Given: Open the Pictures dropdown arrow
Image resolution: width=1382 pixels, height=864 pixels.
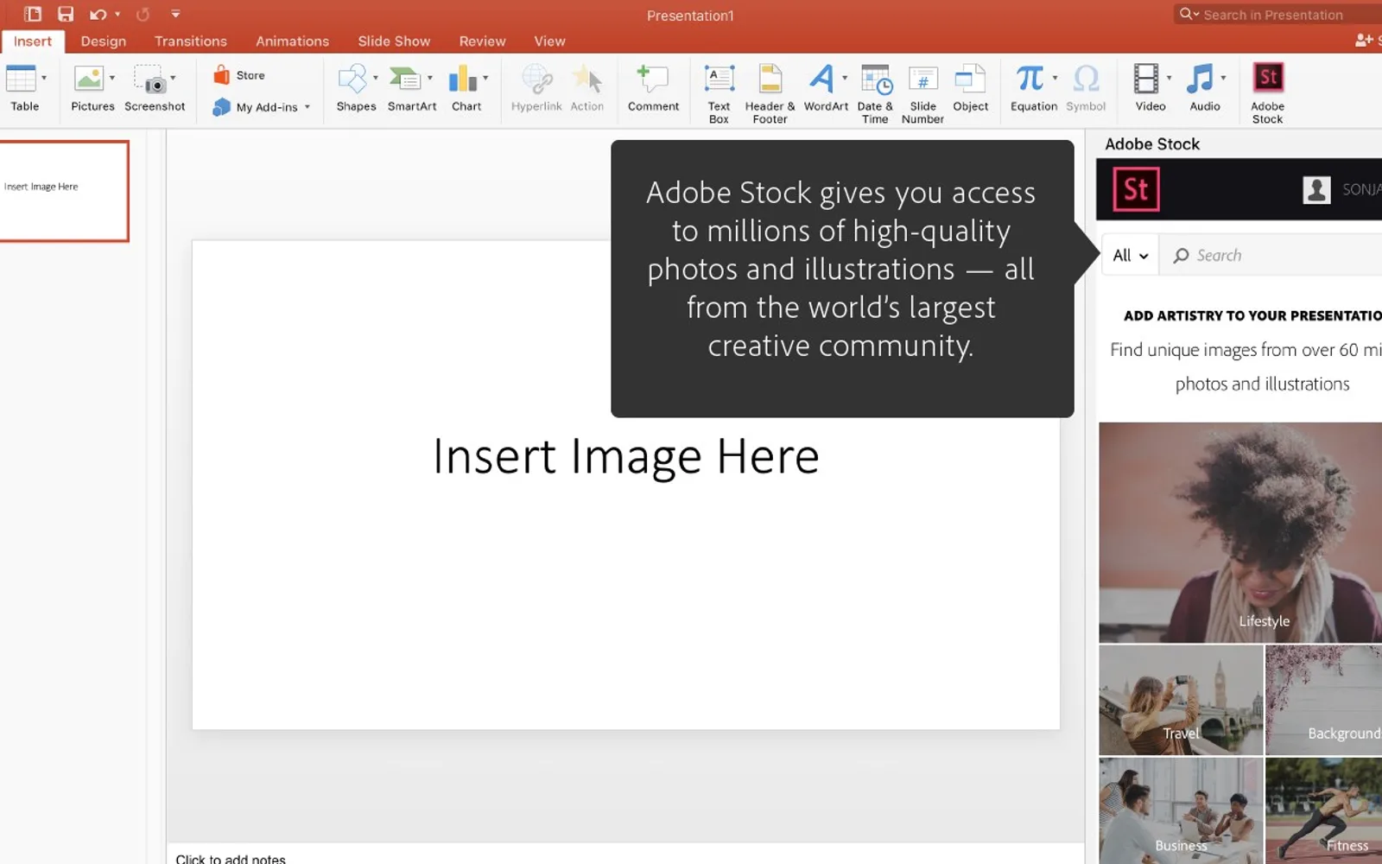Looking at the screenshot, I should pos(111,79).
